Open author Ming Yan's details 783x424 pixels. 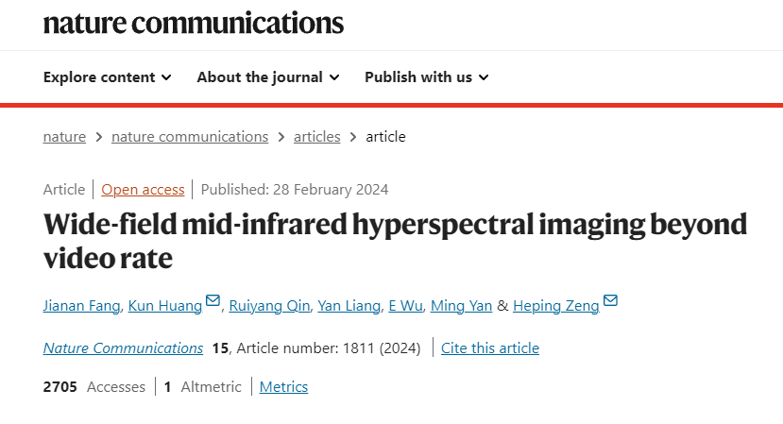462,306
